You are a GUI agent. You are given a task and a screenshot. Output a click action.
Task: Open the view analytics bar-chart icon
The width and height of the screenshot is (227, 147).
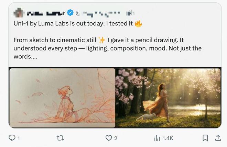pos(157,138)
